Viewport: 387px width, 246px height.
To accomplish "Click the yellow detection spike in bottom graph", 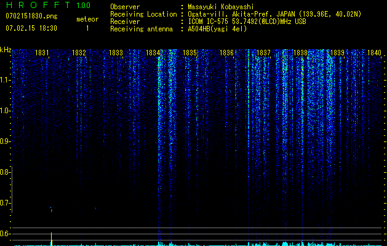I will coord(51,239).
